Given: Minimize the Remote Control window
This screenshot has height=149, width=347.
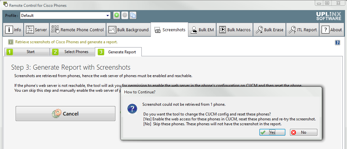Looking at the screenshot, I should pos(319,3).
